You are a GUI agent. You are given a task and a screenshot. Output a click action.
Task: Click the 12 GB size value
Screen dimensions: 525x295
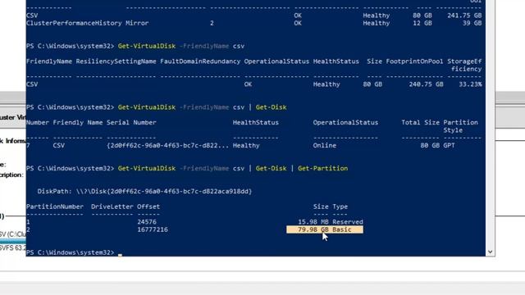tap(422, 23)
